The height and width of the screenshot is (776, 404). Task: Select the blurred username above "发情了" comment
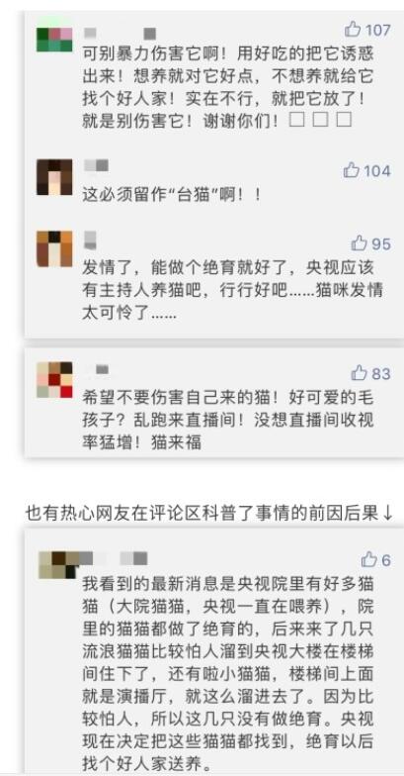click(90, 240)
